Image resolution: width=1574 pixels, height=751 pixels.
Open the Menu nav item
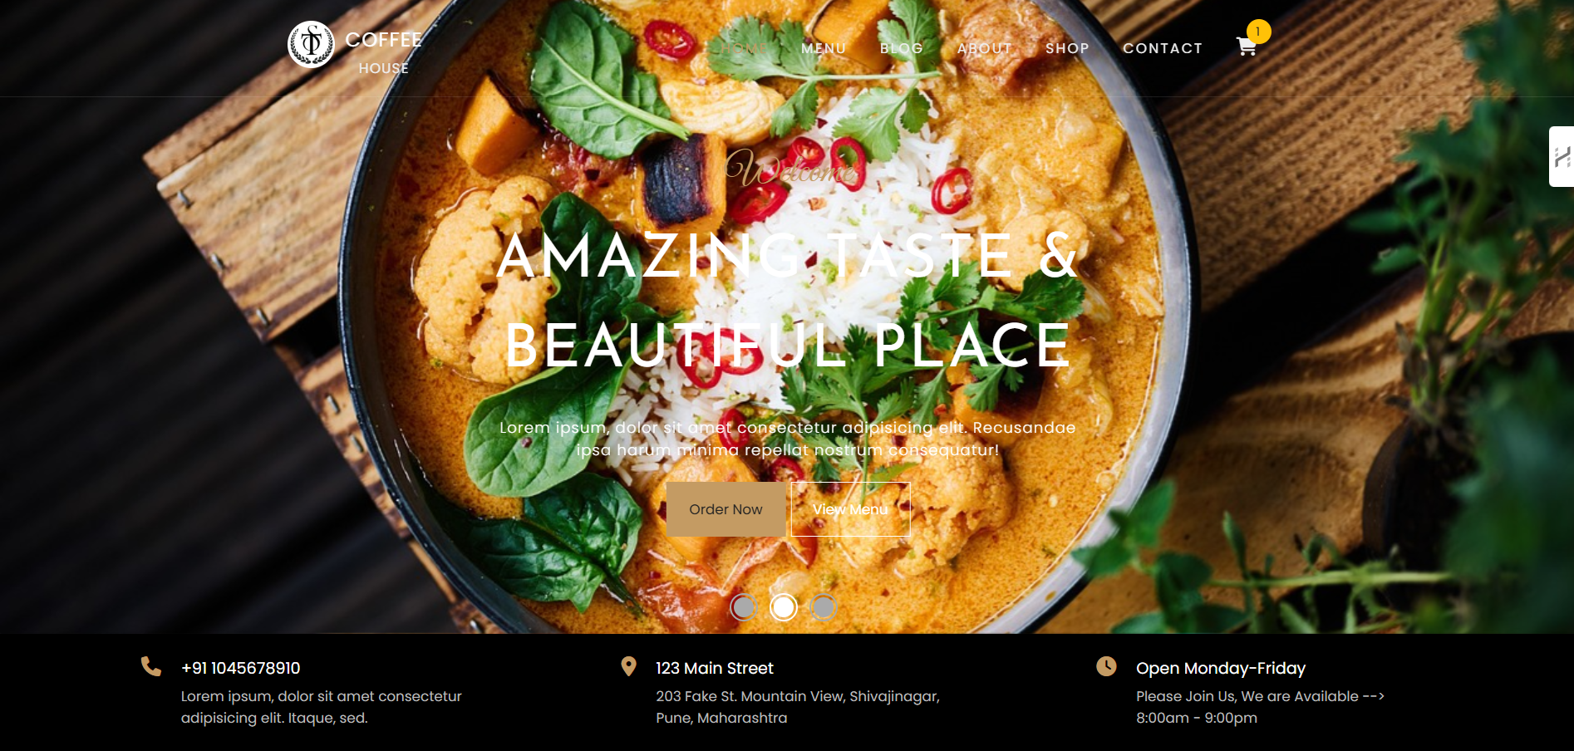(824, 48)
